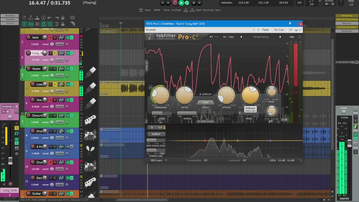Toggle the lock icon in toolbar
The image size is (359, 202).
[x=63, y=24]
